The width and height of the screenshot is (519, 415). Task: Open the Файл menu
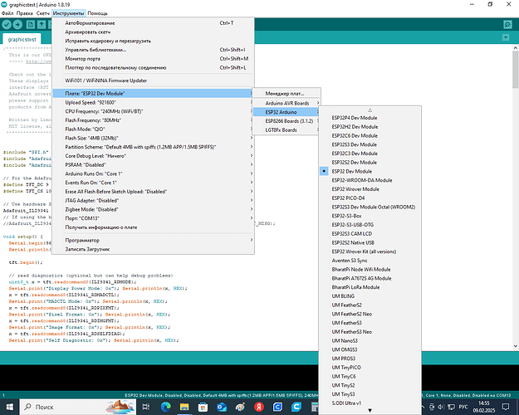click(7, 13)
